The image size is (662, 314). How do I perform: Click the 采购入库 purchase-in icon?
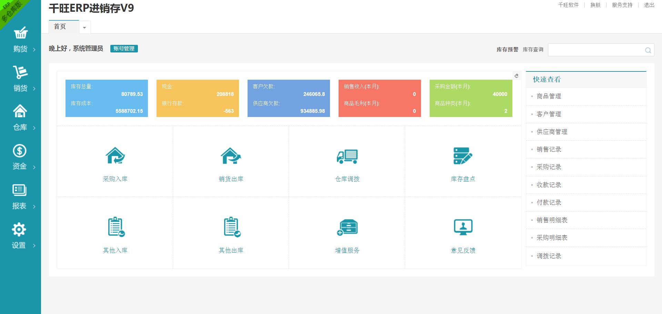[115, 156]
